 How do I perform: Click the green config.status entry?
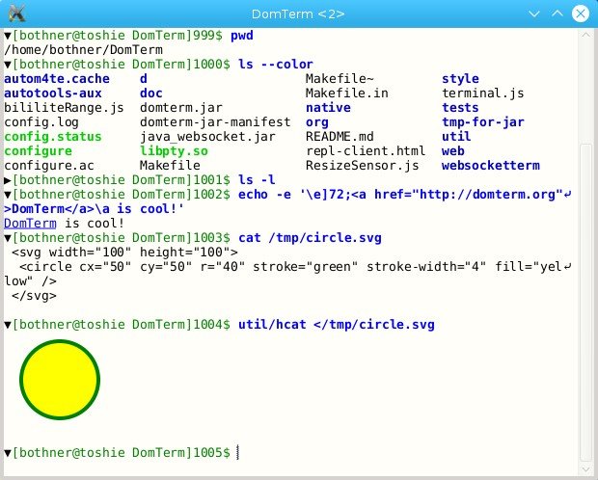tap(53, 137)
